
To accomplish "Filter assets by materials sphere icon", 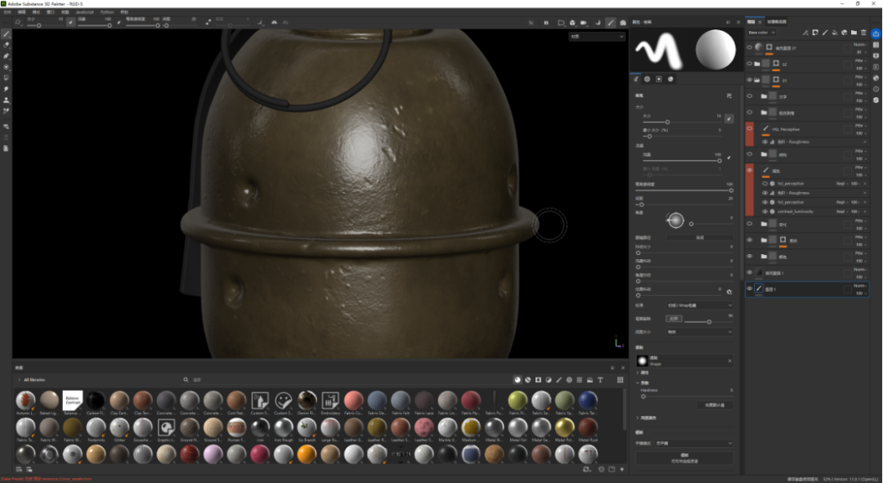I will click(x=518, y=380).
